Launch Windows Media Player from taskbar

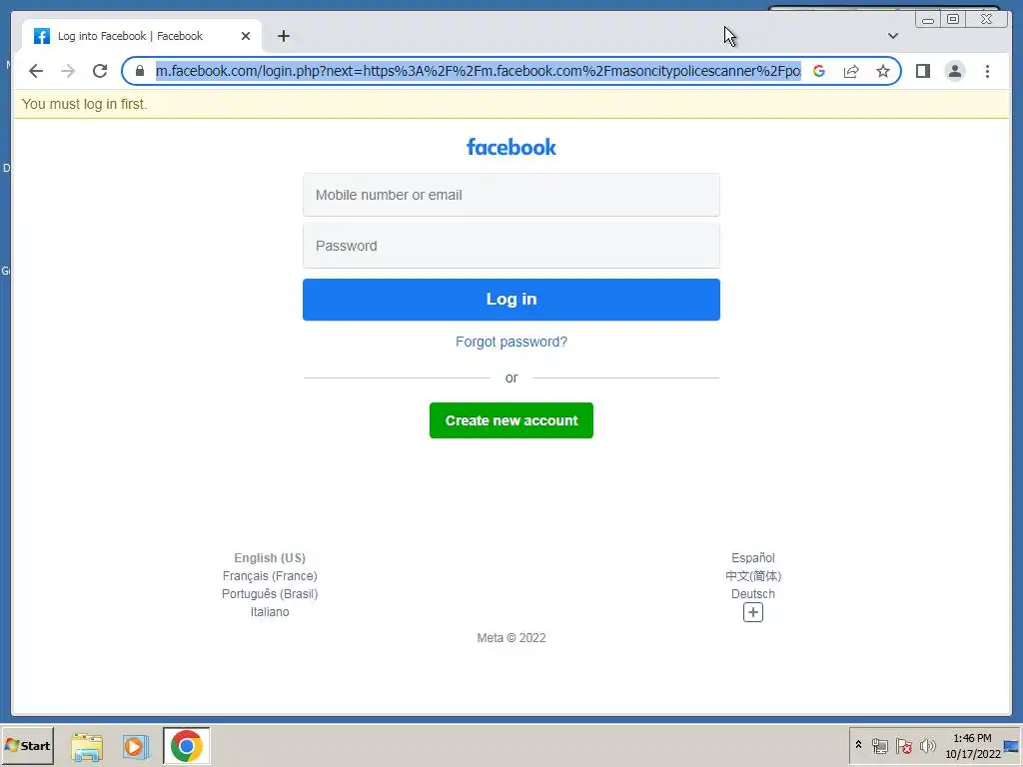pyautogui.click(x=136, y=746)
